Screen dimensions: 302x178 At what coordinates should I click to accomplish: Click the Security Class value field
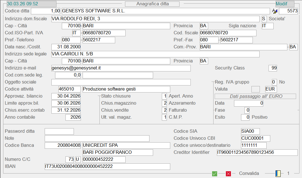coord(273,68)
